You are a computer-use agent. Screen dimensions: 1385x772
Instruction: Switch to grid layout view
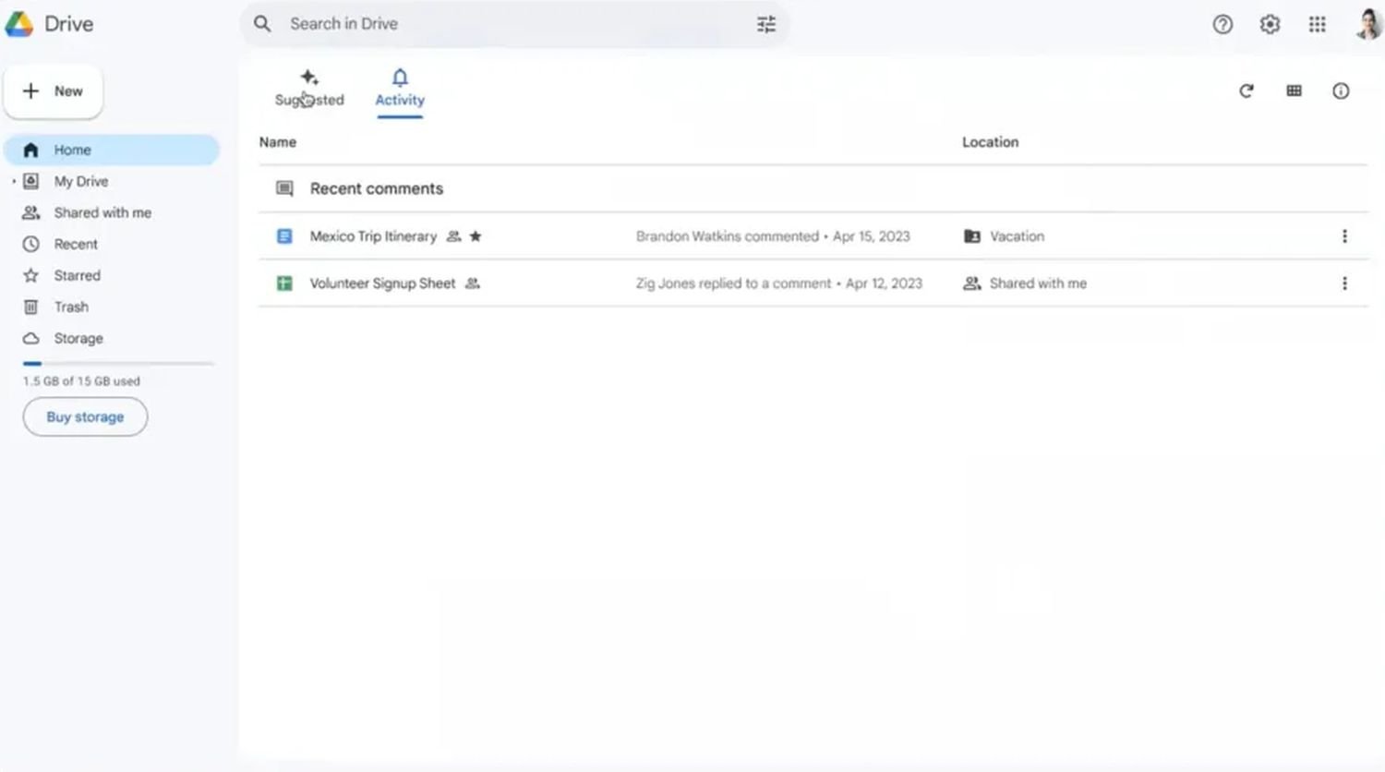coord(1294,90)
